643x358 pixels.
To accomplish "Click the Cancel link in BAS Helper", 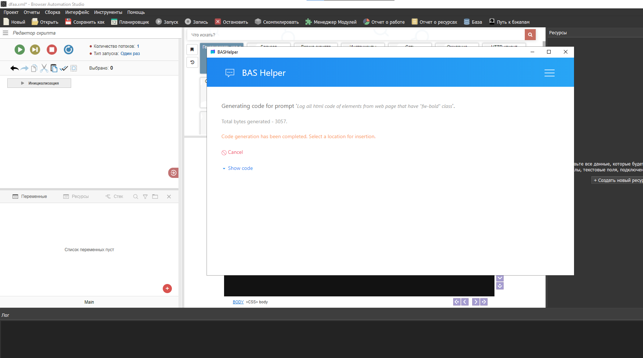I will click(235, 152).
